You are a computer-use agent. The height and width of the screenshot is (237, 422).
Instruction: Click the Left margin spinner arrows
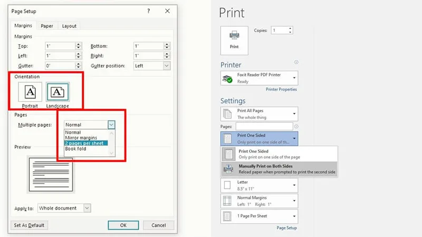click(78, 56)
